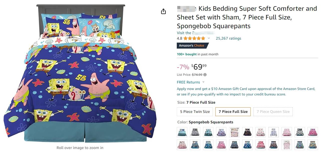Select 5 Piece Twin Size option
Screen dimensions: 321x152
pos(195,112)
